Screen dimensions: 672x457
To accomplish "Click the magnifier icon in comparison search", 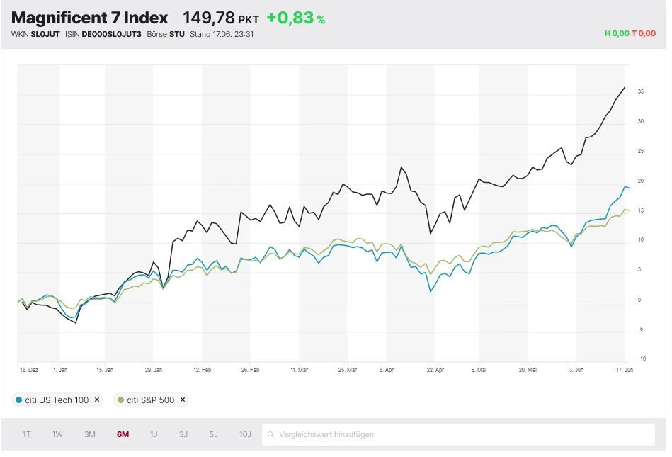I will point(270,434).
